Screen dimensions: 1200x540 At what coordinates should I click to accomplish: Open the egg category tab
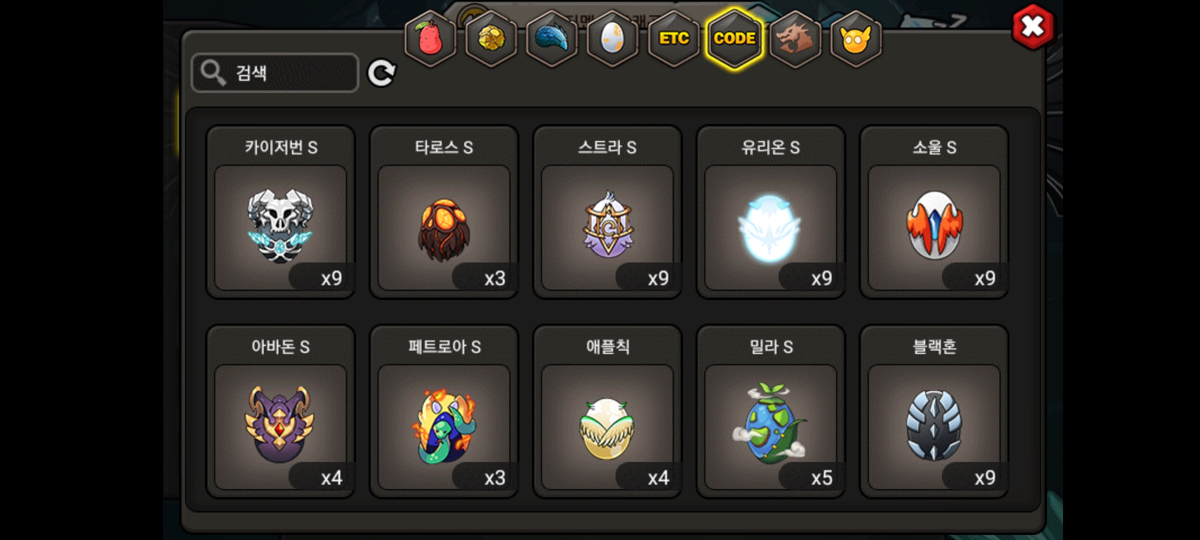613,38
